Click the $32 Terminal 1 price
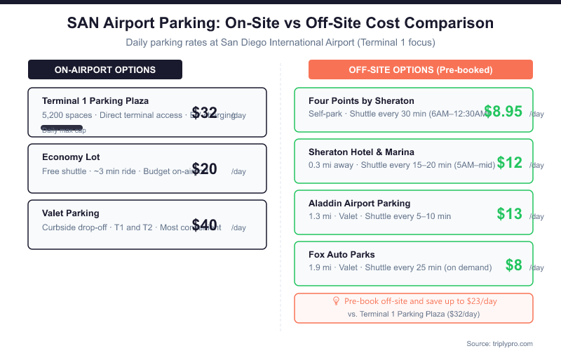The width and height of the screenshot is (561, 351). (x=205, y=113)
